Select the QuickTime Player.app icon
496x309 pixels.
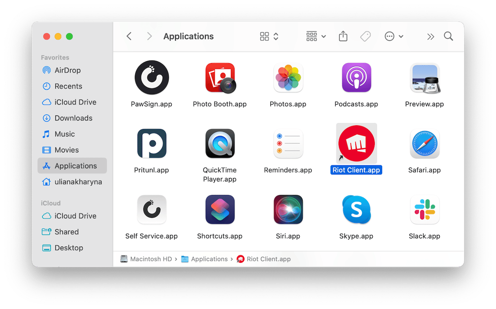[x=220, y=144]
